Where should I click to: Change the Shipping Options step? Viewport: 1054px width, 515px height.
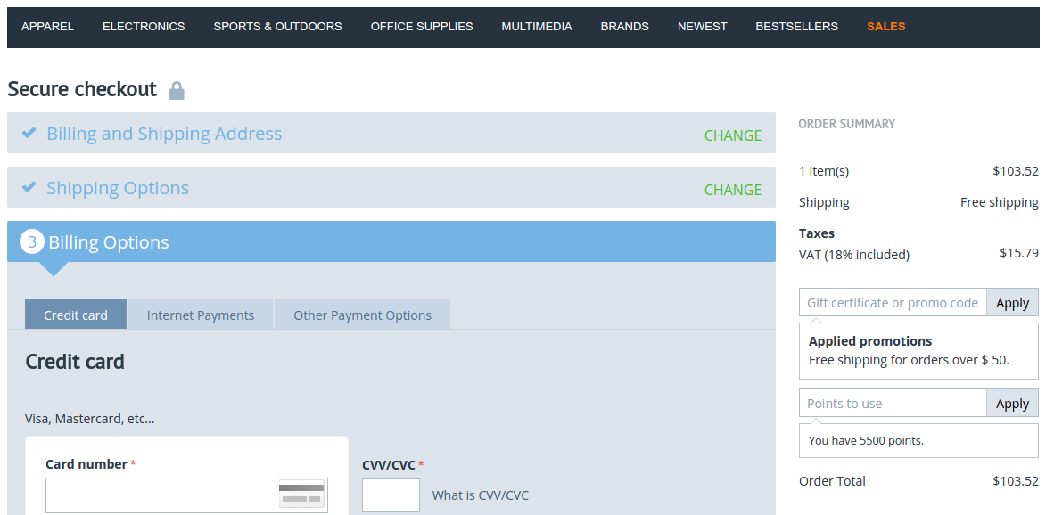pyautogui.click(x=732, y=190)
